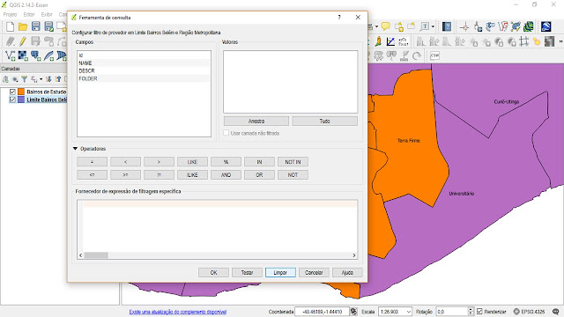Collapse the Operadores section

(x=75, y=149)
